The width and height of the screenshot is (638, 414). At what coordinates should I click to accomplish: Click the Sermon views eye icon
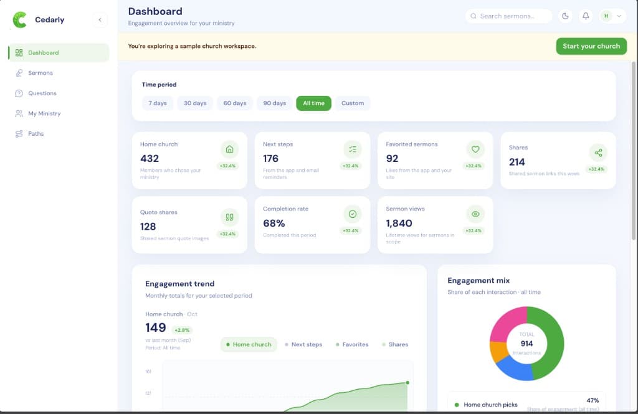pyautogui.click(x=475, y=214)
